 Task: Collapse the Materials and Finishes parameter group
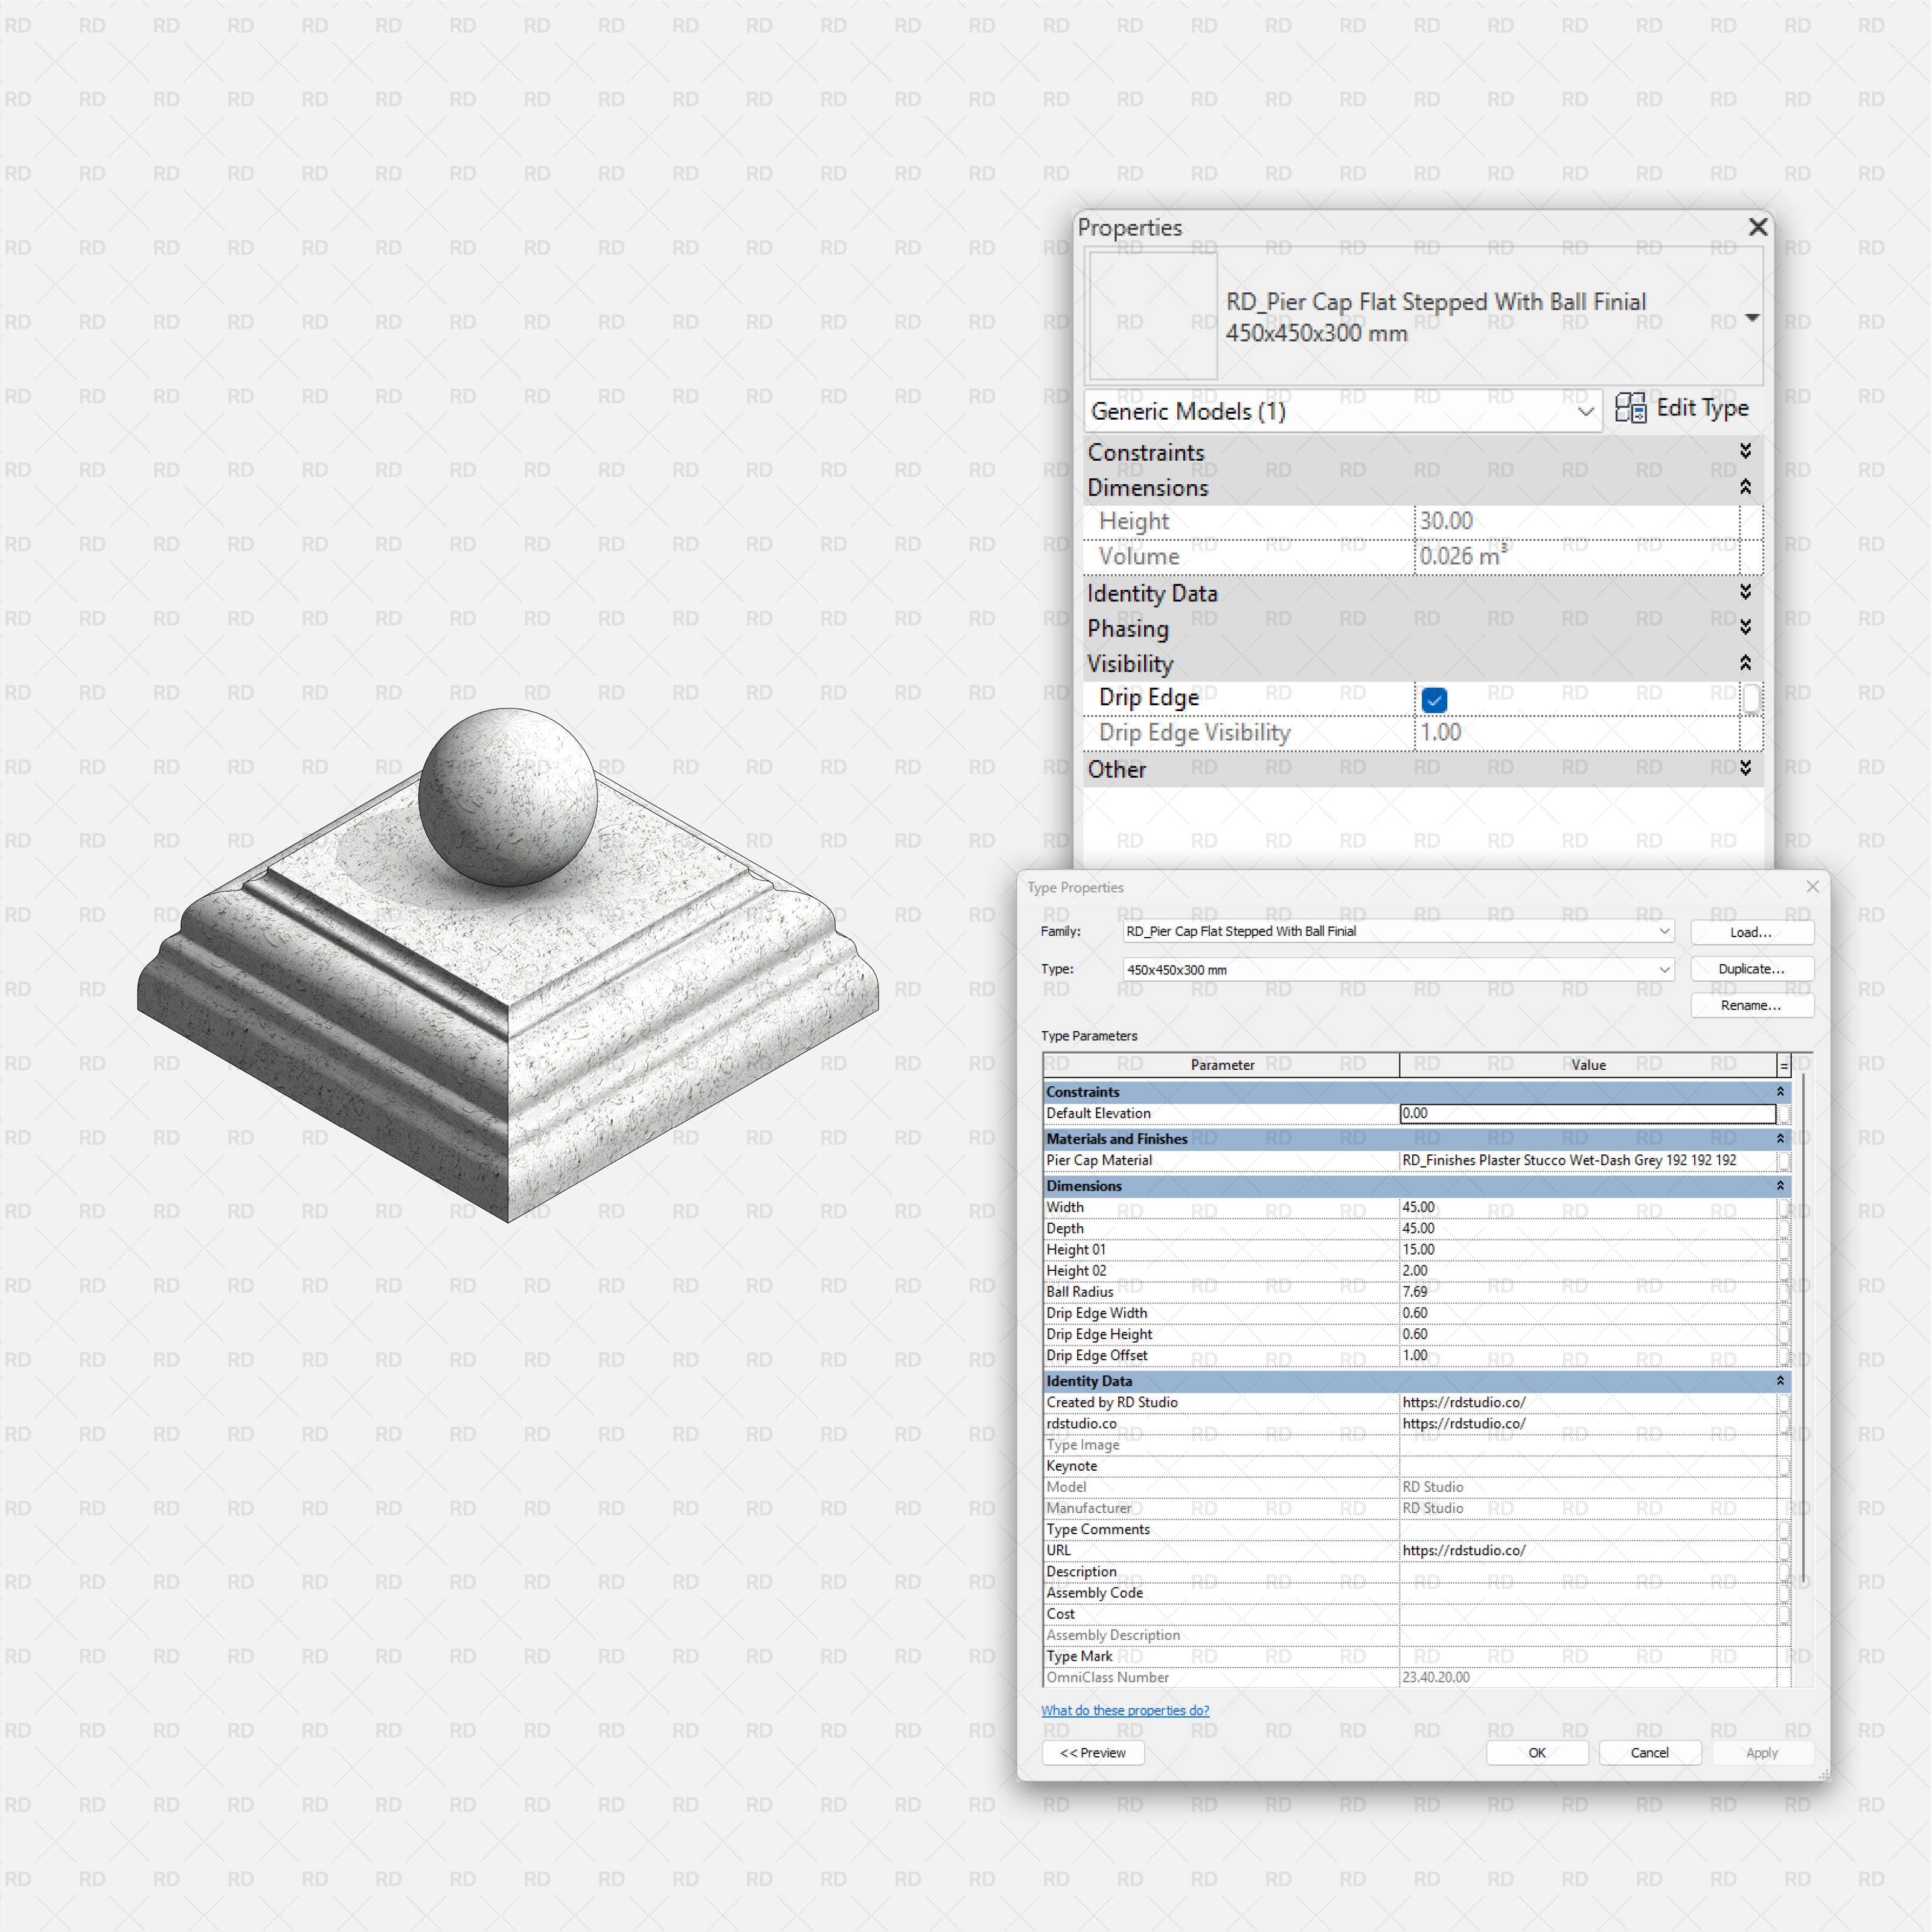click(x=1781, y=1138)
